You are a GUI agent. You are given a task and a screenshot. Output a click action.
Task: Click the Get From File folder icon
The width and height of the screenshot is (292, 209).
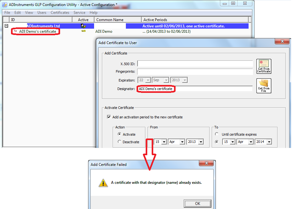tap(264, 85)
